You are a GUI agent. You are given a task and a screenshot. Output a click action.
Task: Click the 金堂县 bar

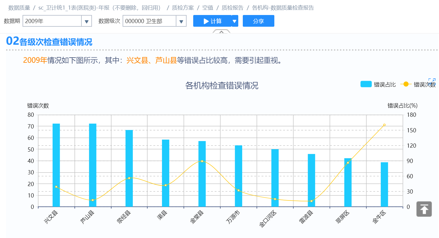(202, 174)
